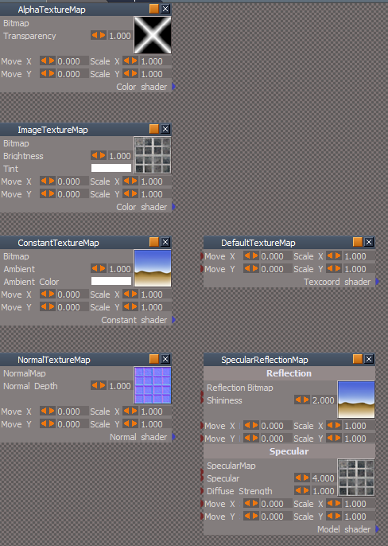Toggle the orange button on NormalTextureMap header

point(153,359)
